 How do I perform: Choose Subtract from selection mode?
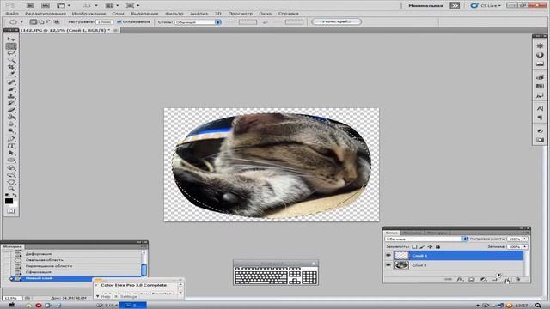48,21
